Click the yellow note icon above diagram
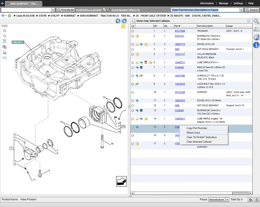 coord(123,26)
